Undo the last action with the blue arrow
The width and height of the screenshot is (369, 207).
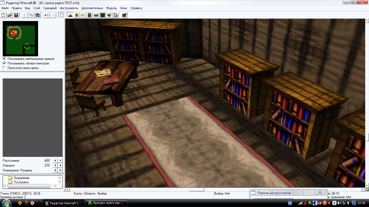tap(46, 15)
